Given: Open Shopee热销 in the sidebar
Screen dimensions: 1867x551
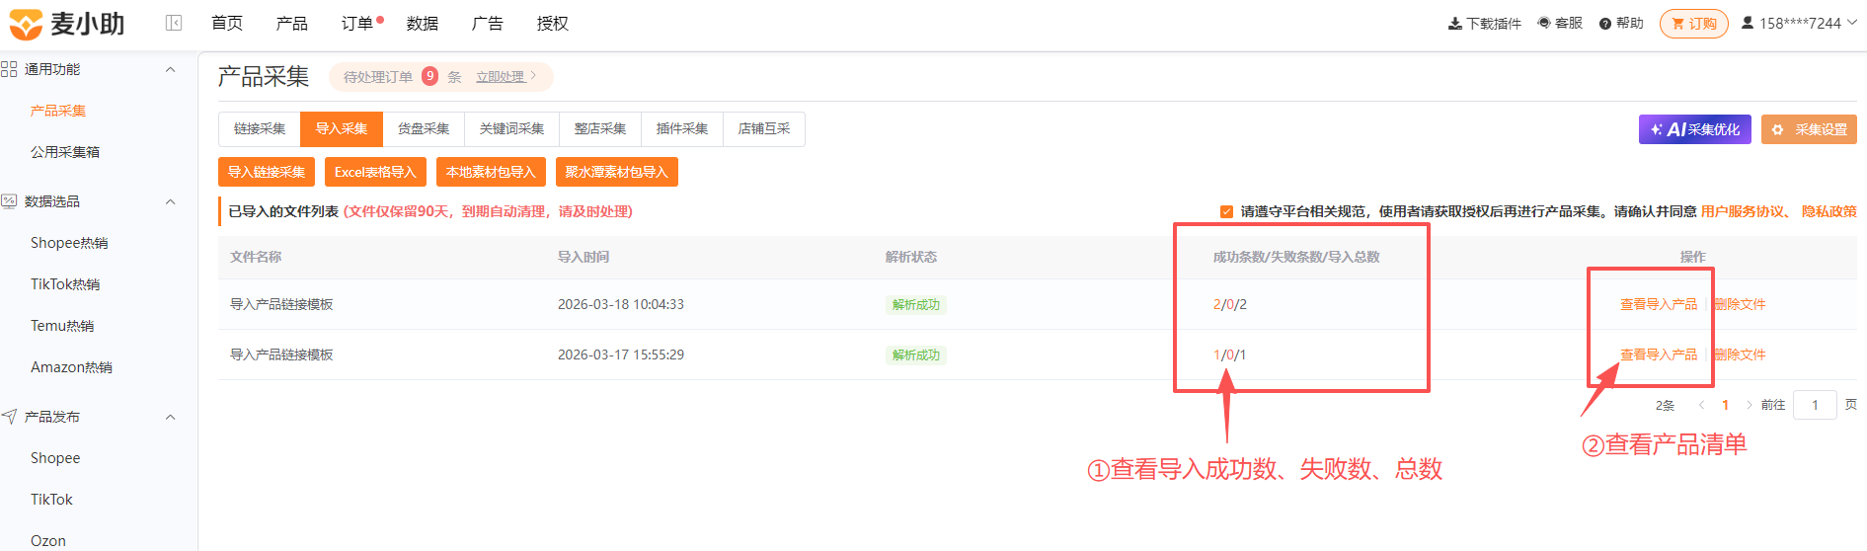Looking at the screenshot, I should tap(69, 243).
